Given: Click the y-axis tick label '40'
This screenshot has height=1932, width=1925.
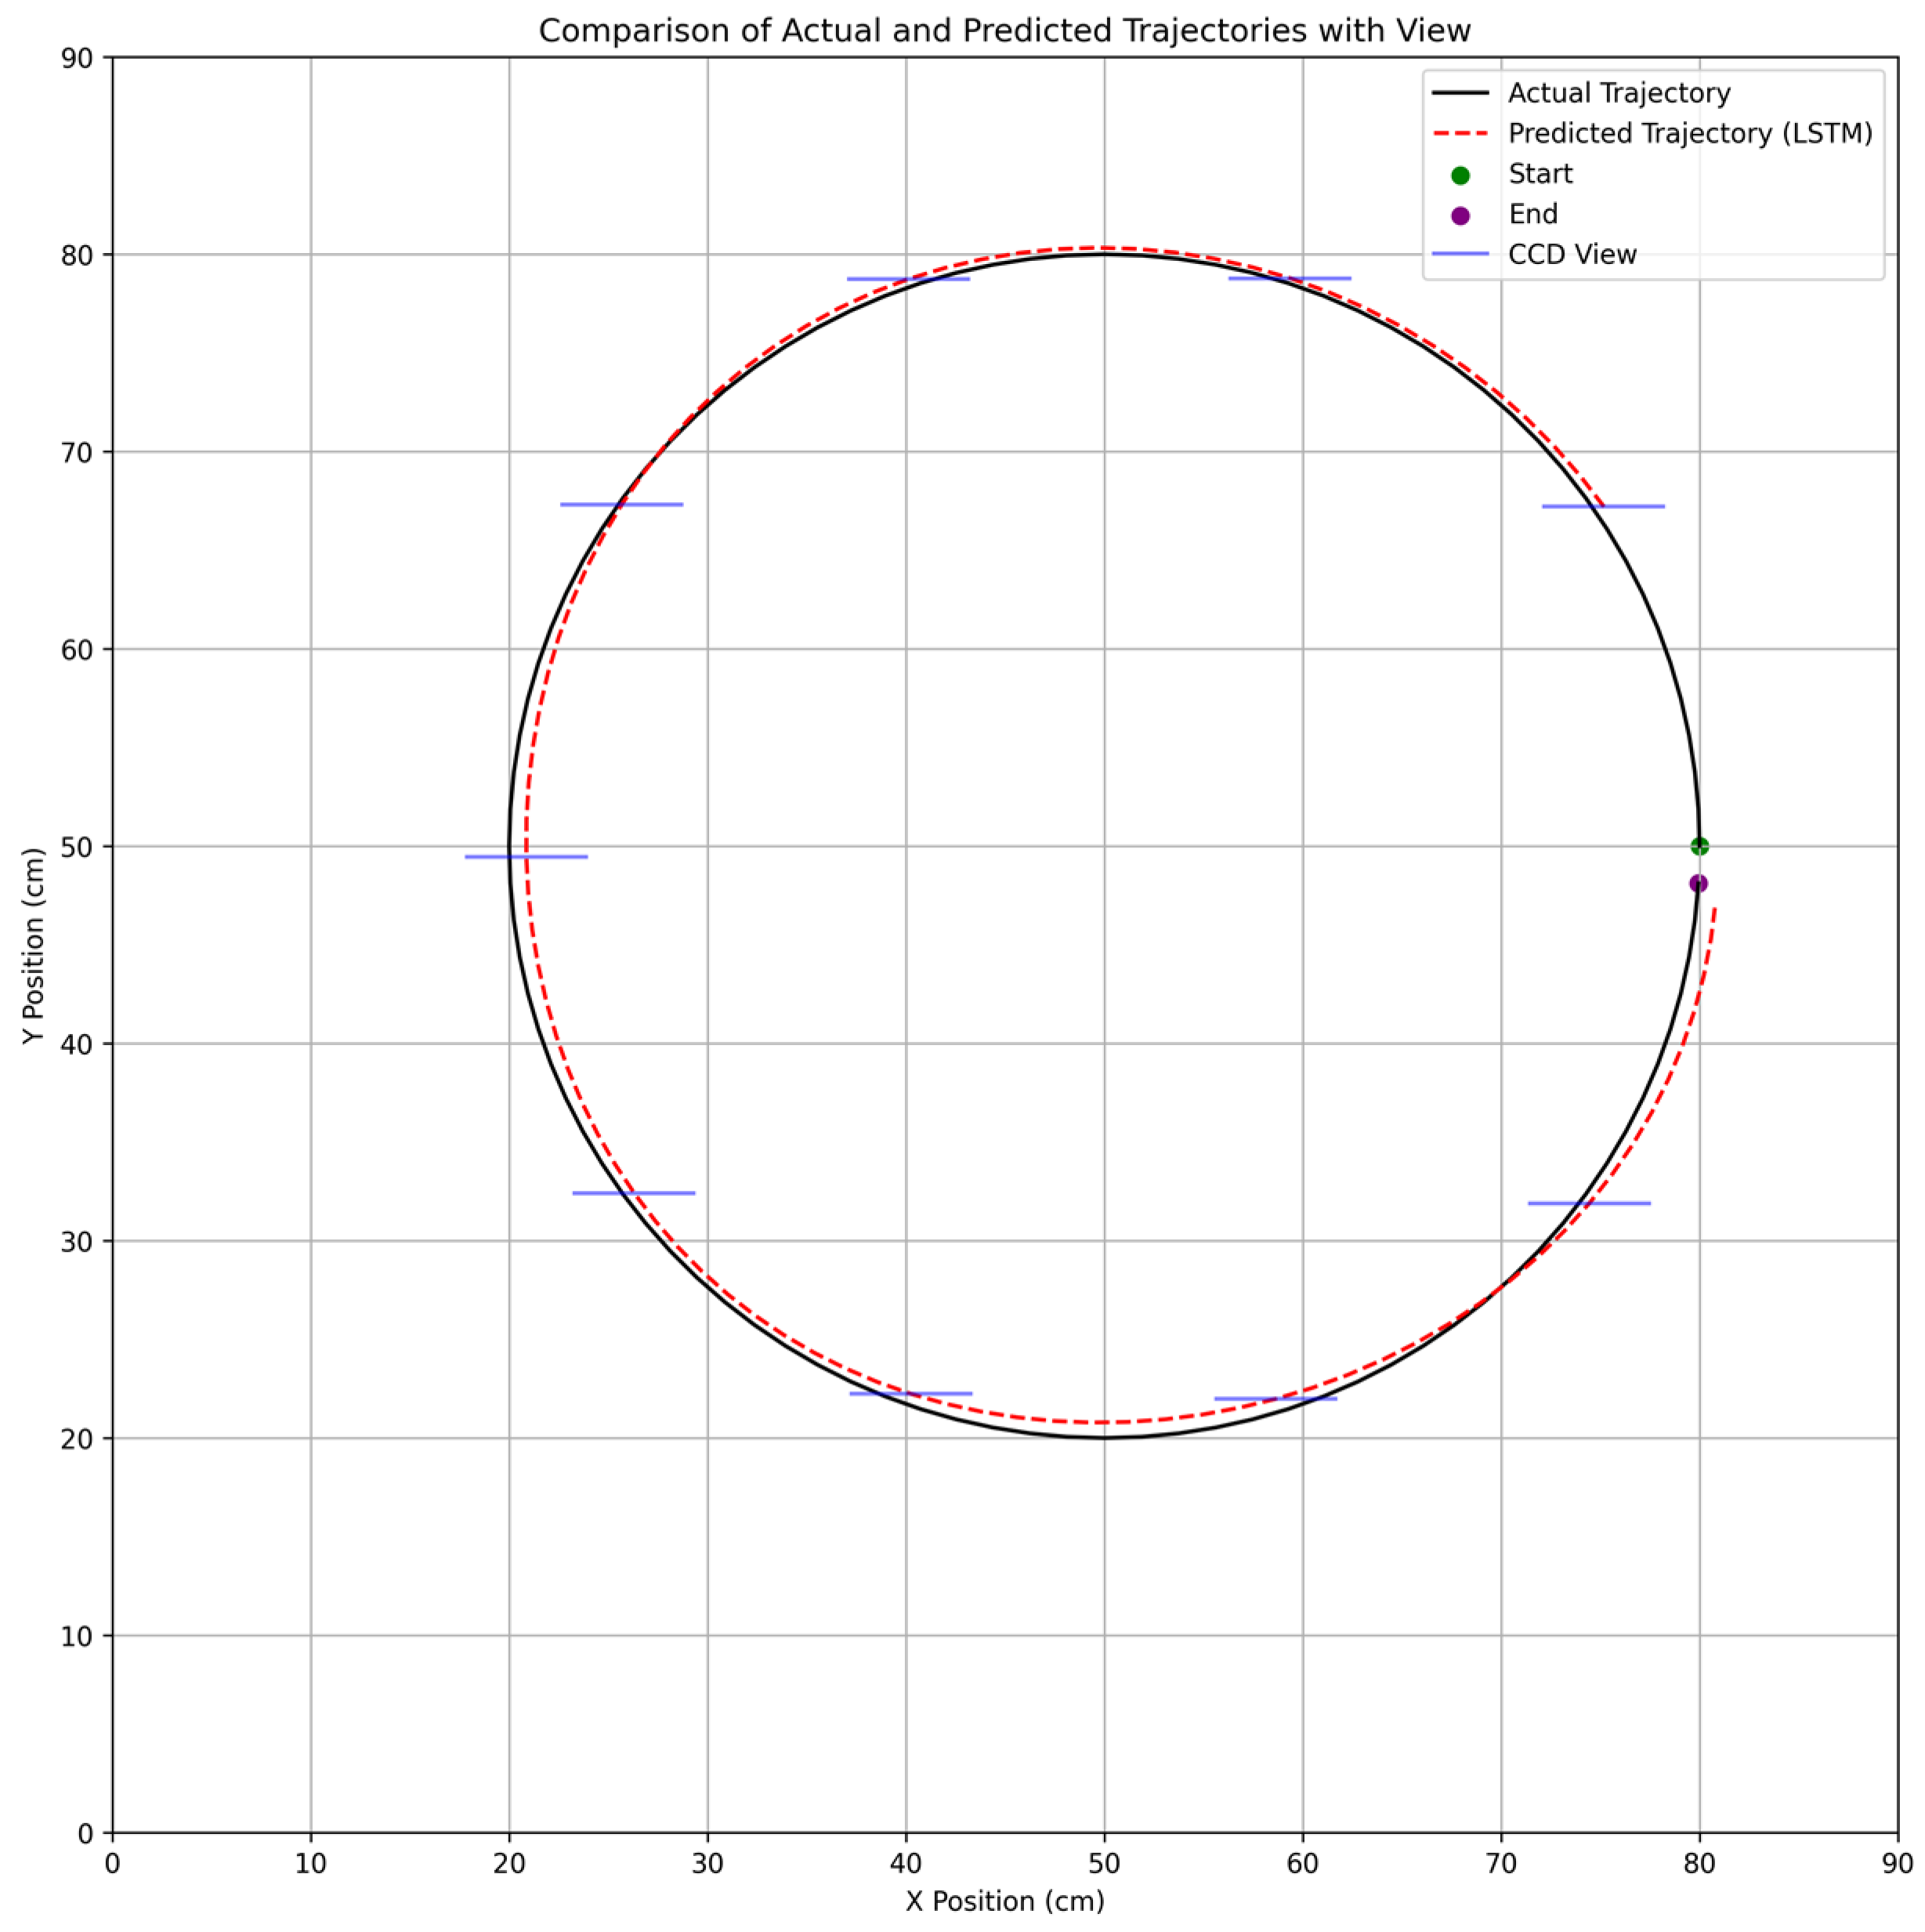Looking at the screenshot, I should tap(77, 1044).
